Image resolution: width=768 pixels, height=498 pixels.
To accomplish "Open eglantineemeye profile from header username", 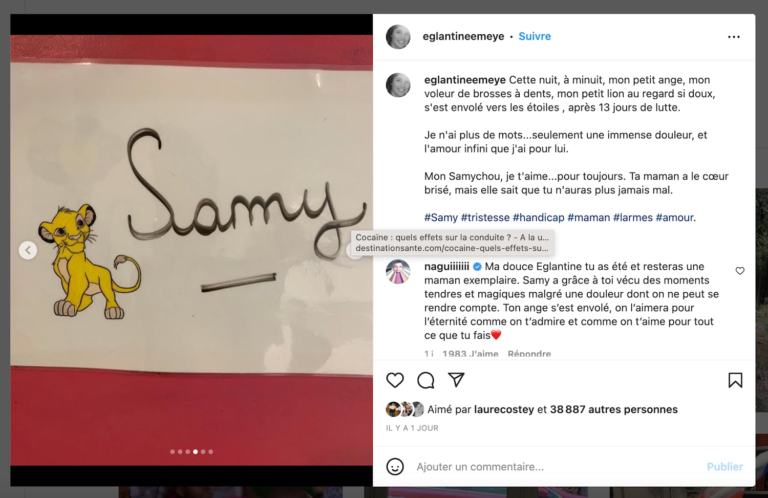I will [463, 36].
